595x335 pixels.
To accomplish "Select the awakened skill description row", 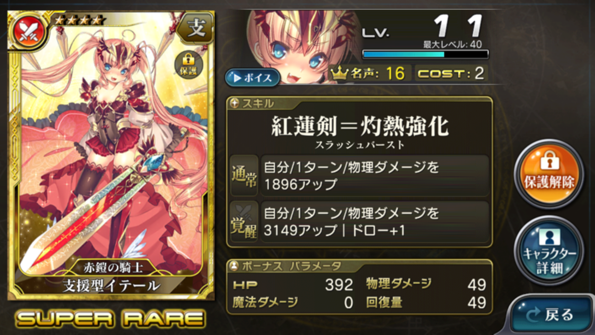I will pyautogui.click(x=374, y=221).
